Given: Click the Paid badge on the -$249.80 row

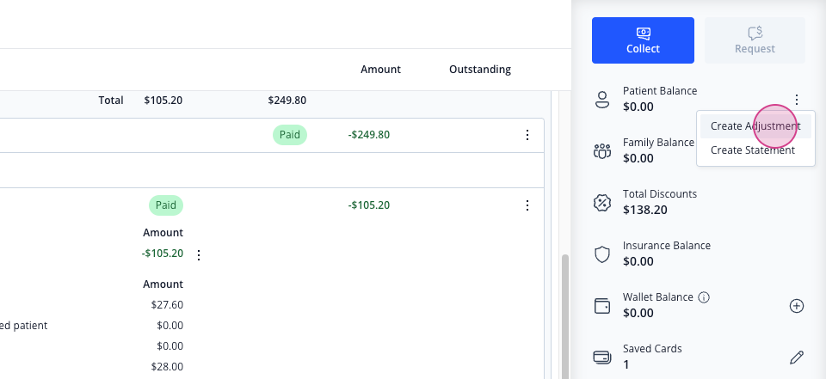Looking at the screenshot, I should point(290,135).
